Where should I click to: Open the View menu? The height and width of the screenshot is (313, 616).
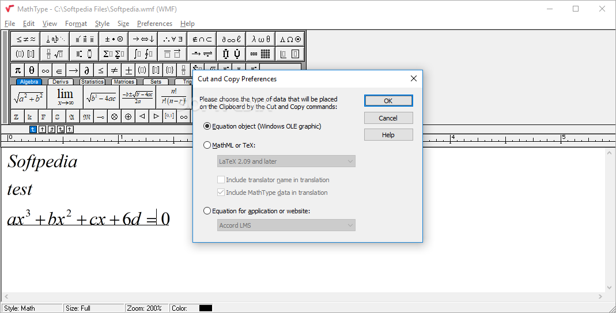[50, 24]
